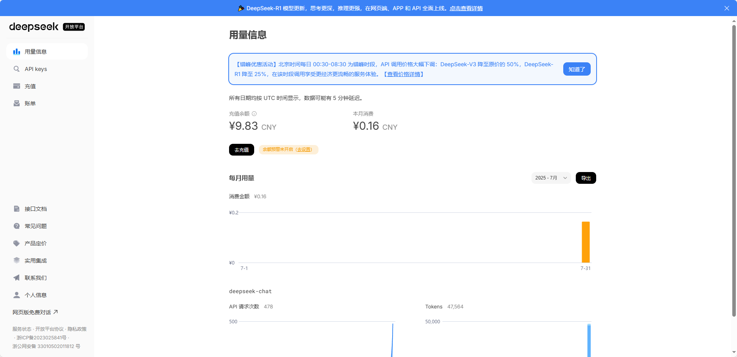Click the 常见问题 question mark icon
Screen dimensions: 737x357
click(16, 226)
